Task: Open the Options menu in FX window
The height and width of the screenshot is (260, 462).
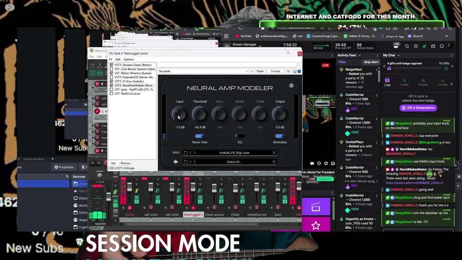Action: click(x=128, y=60)
